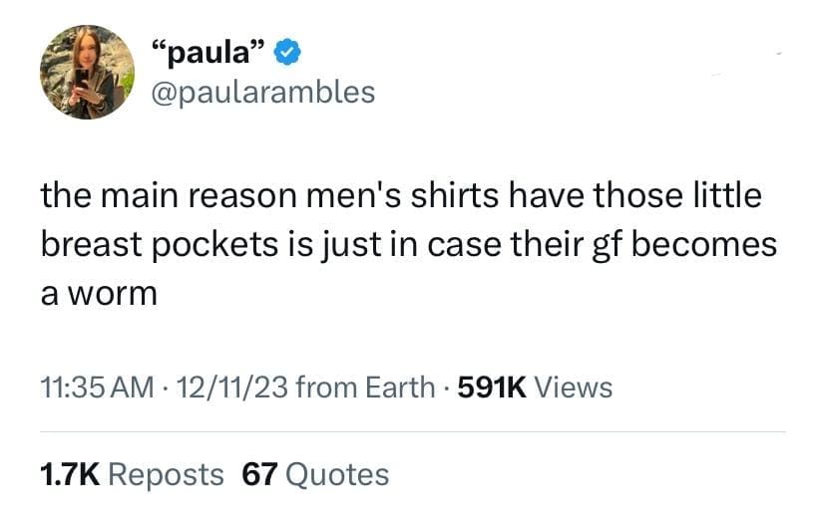Click the blue verified checkmark badge
Screen dimensions: 826x517
tap(287, 52)
